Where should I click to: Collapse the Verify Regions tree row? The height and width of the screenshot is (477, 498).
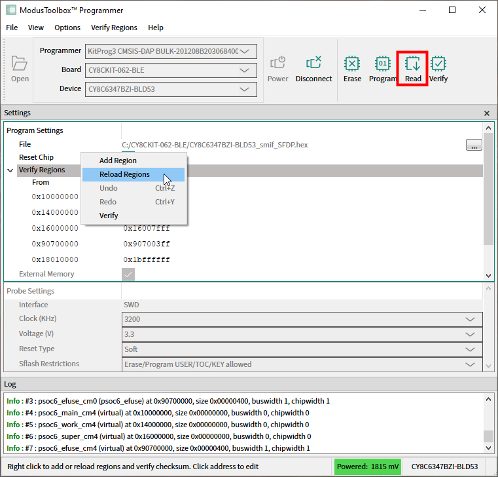coord(10,170)
